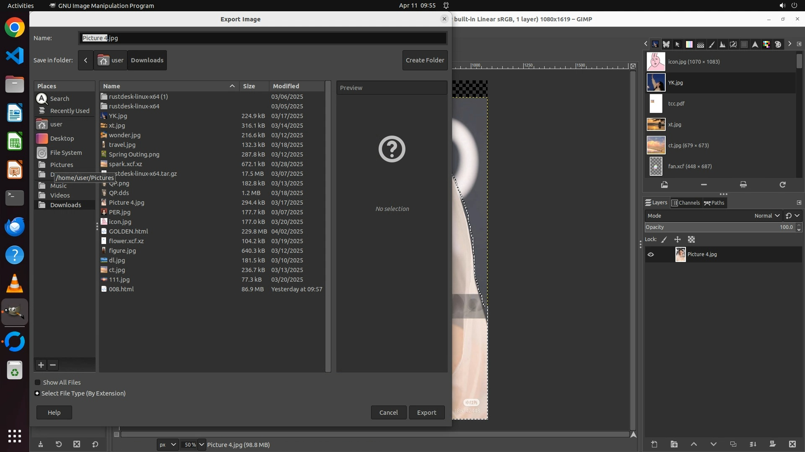Click the Create Folder button

[425, 60]
